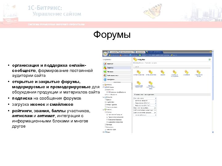
Task: Select the Подписчики item under Рассылки
Action: pyautogui.click(x=110, y=102)
